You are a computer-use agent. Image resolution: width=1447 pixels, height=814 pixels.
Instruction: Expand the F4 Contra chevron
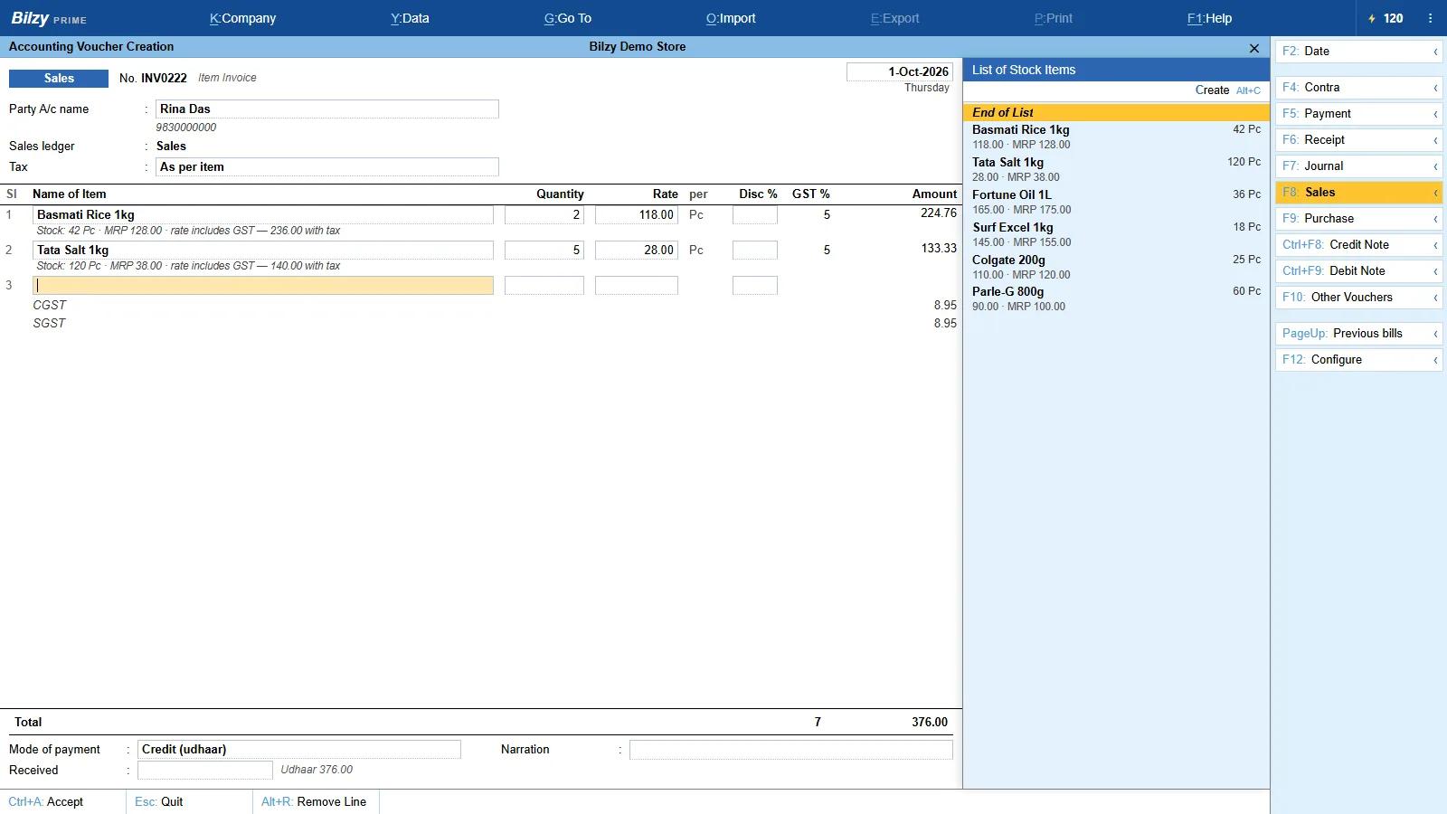1435,88
